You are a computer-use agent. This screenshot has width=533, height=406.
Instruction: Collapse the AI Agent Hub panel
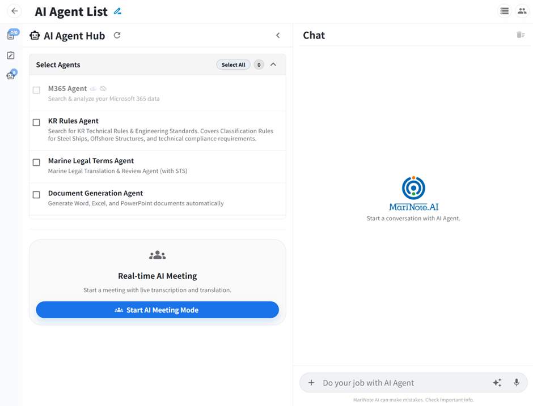(x=278, y=35)
